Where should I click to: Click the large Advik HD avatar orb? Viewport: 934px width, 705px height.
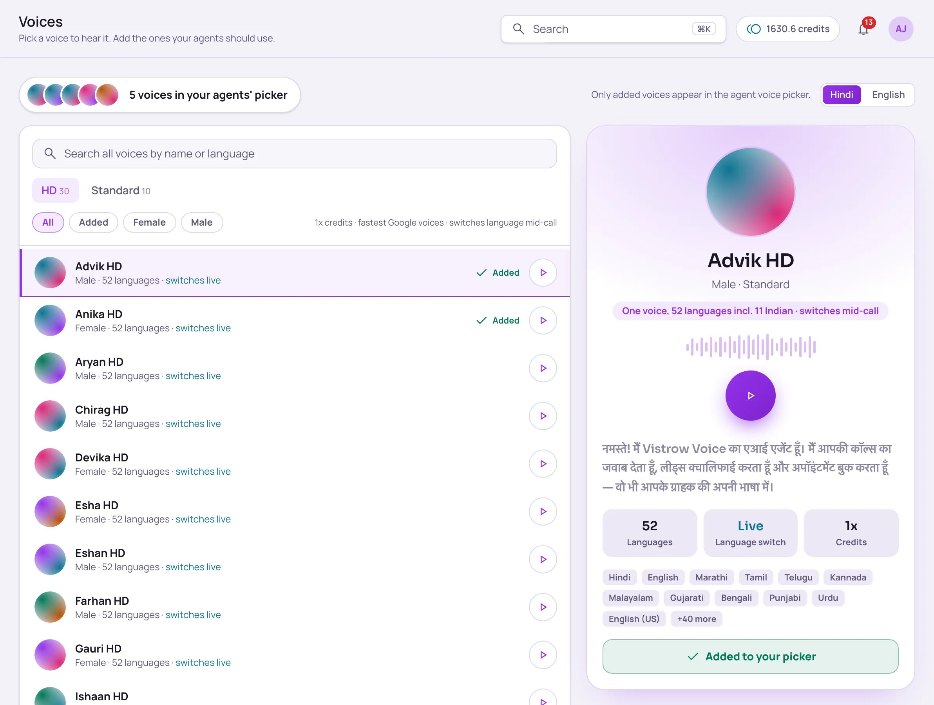click(x=750, y=192)
